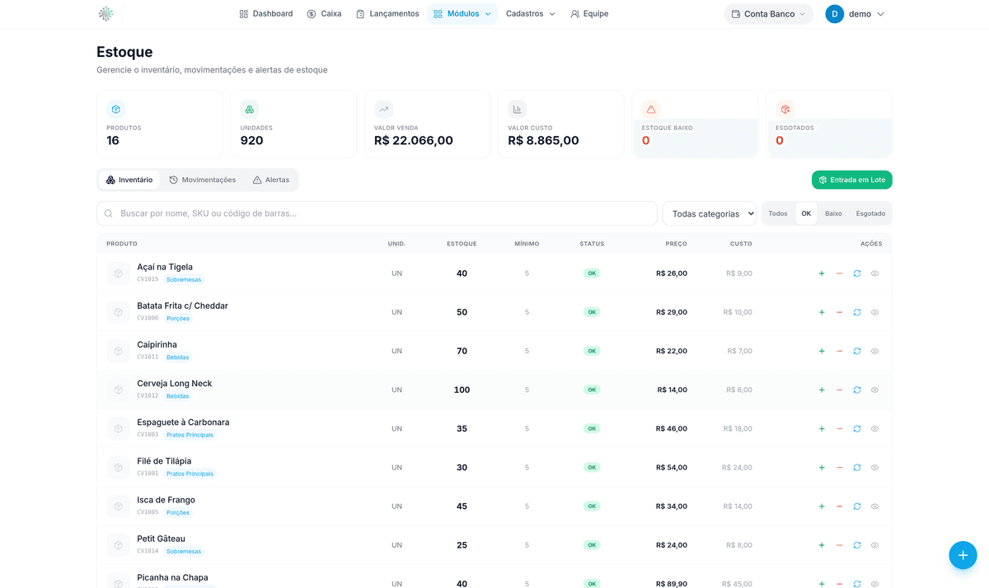Remove stock from Isca de Frango with minus icon
The image size is (989, 588).
coord(839,506)
